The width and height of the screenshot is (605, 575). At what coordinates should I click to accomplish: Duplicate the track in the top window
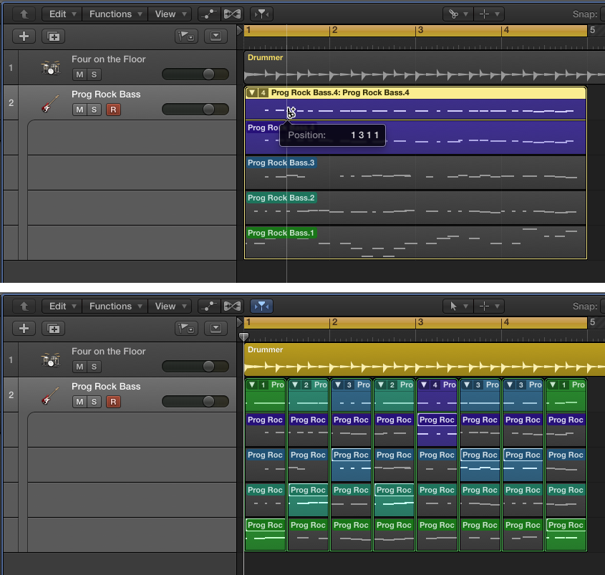click(53, 37)
